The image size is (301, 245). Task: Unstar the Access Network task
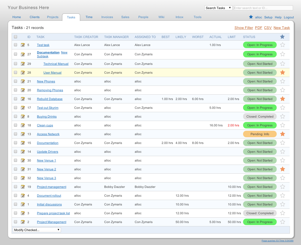(x=282, y=134)
